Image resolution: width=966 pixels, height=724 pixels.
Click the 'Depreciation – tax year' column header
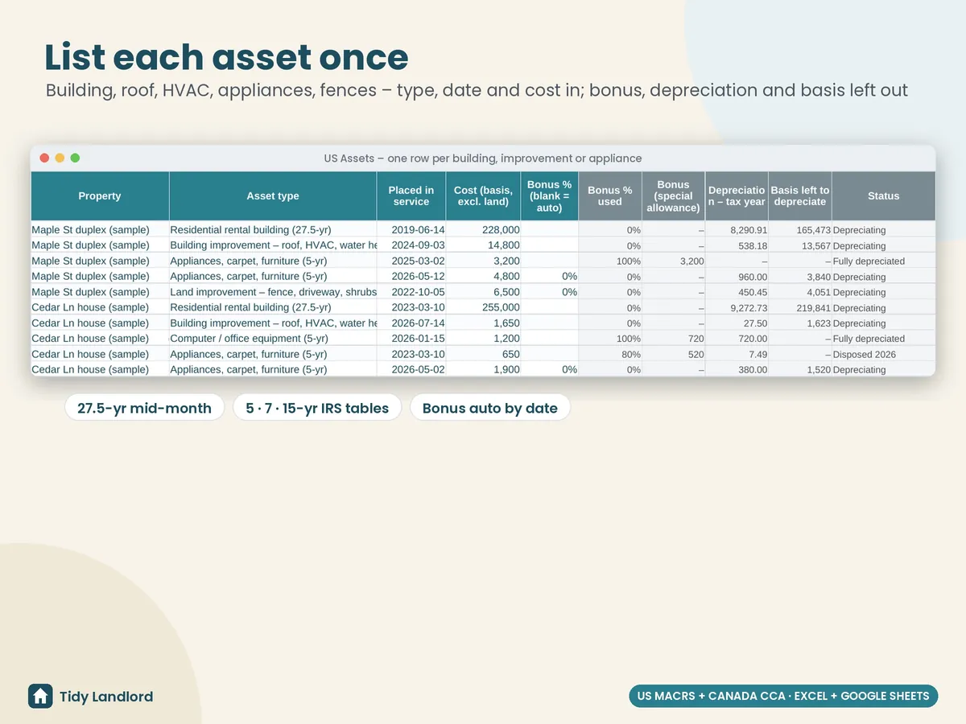pos(737,196)
